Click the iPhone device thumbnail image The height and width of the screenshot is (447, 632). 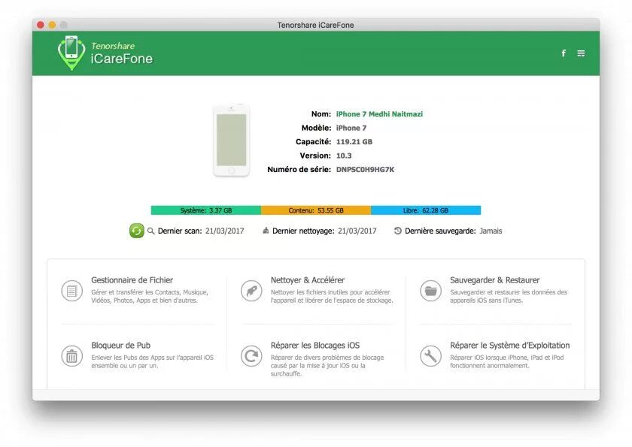click(232, 140)
